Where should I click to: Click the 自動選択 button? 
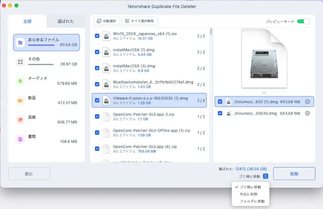pyautogui.click(x=107, y=21)
